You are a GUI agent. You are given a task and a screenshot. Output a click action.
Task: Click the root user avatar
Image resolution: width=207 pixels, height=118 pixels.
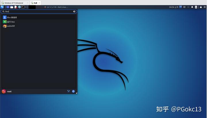point(4,91)
